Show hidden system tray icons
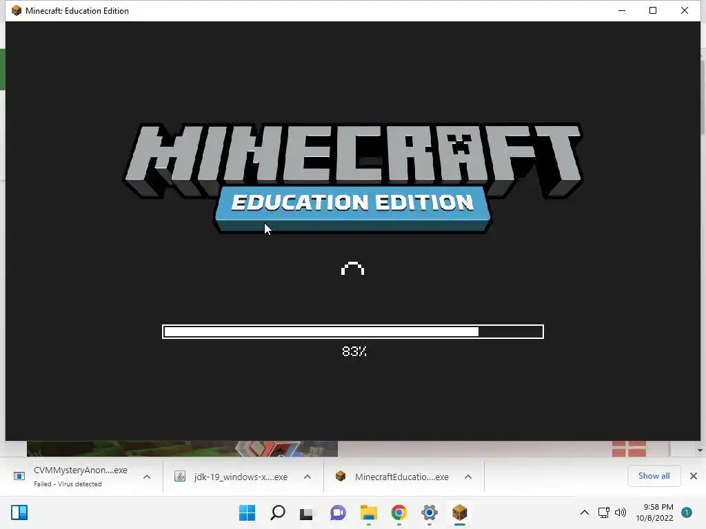Viewport: 706px width, 529px height. [585, 512]
